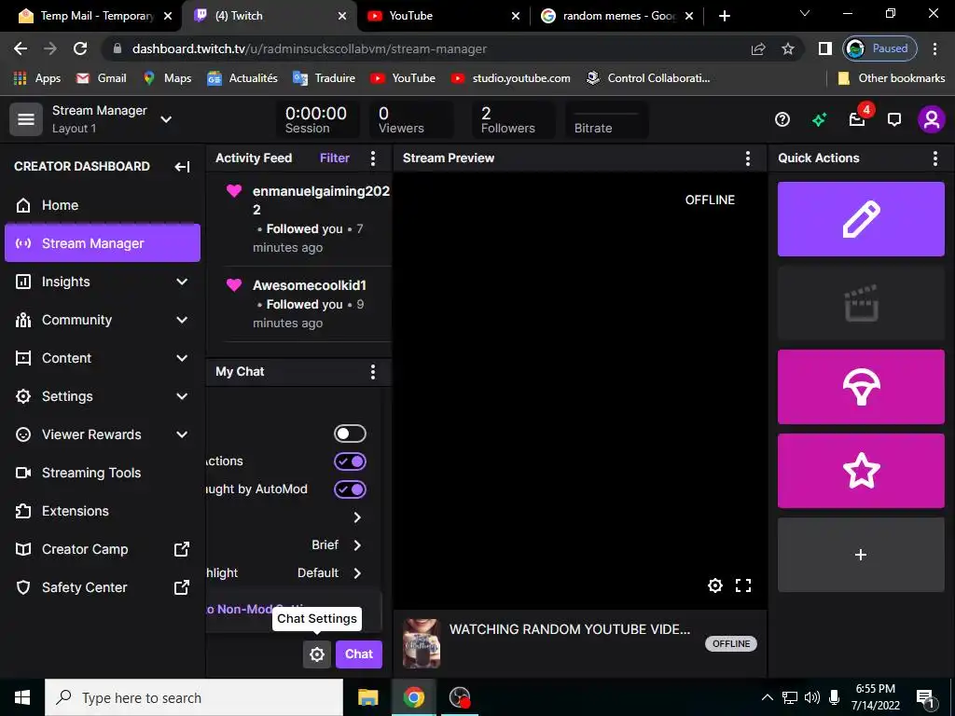955x716 pixels.
Task: Open the whispers speech bubble icon
Action: (894, 119)
